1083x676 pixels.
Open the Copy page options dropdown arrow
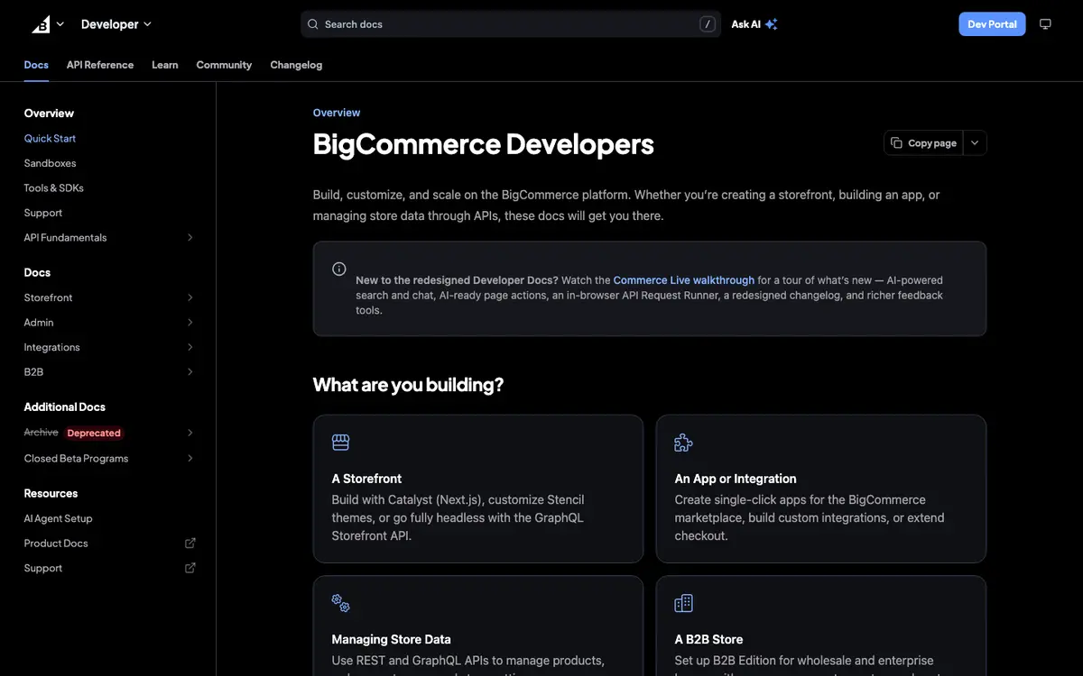pyautogui.click(x=975, y=143)
